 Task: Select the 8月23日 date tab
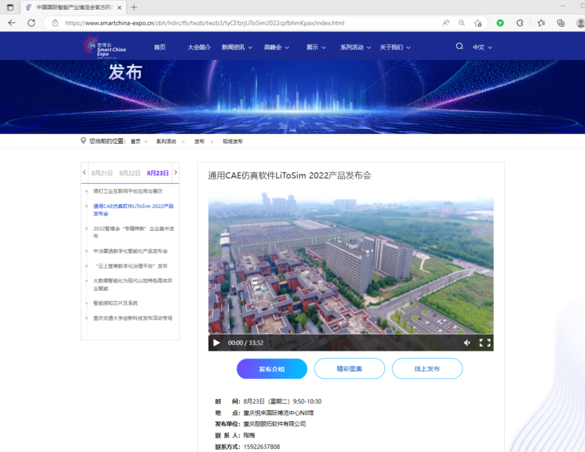click(x=158, y=173)
